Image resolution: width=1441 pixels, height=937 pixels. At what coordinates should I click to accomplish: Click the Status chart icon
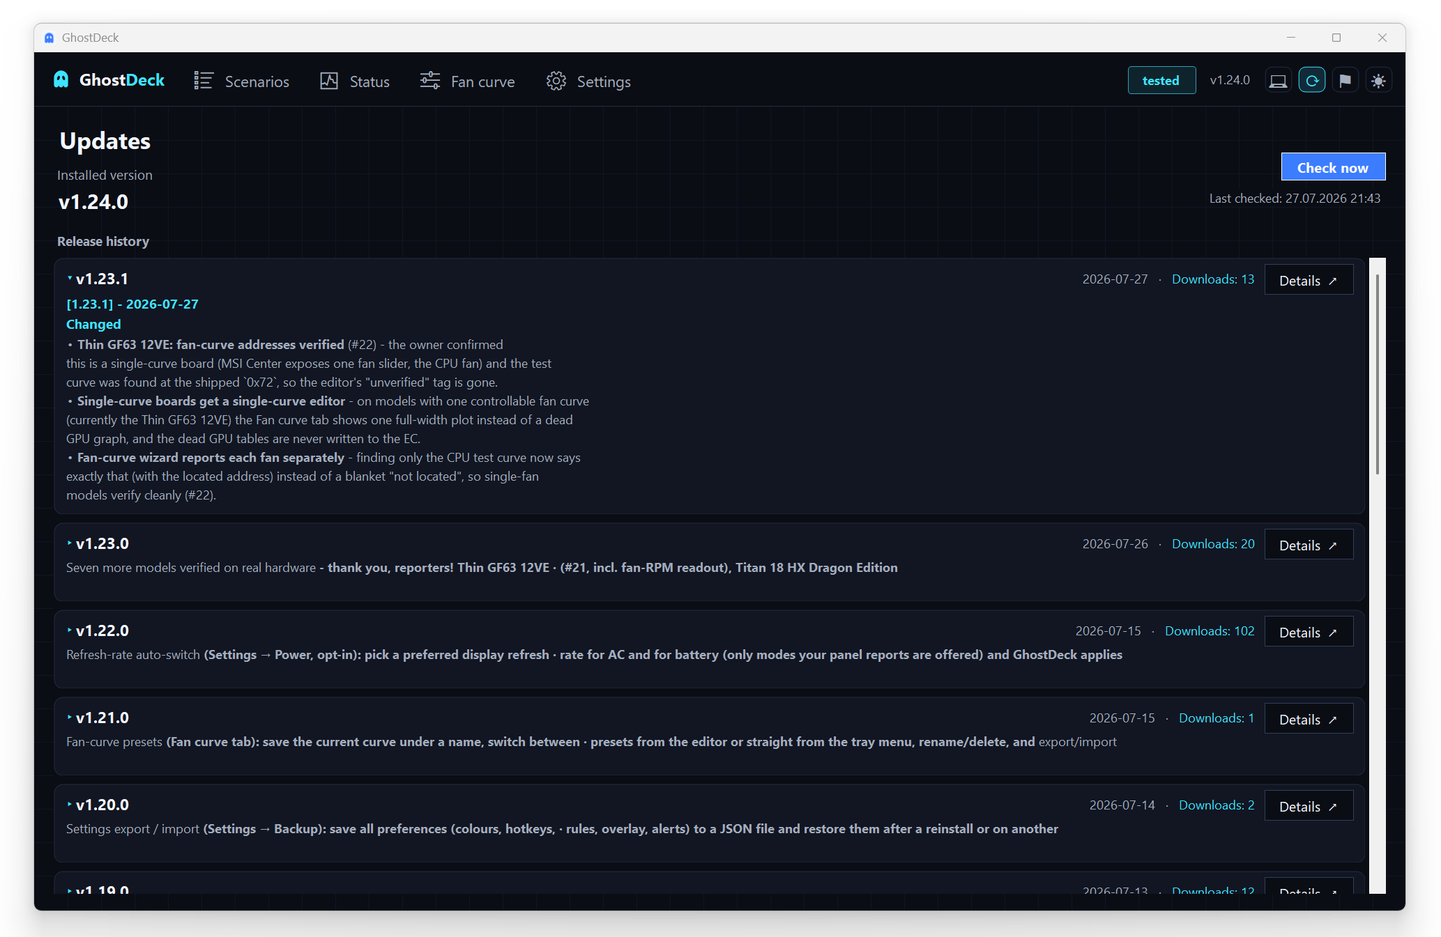[x=329, y=81]
